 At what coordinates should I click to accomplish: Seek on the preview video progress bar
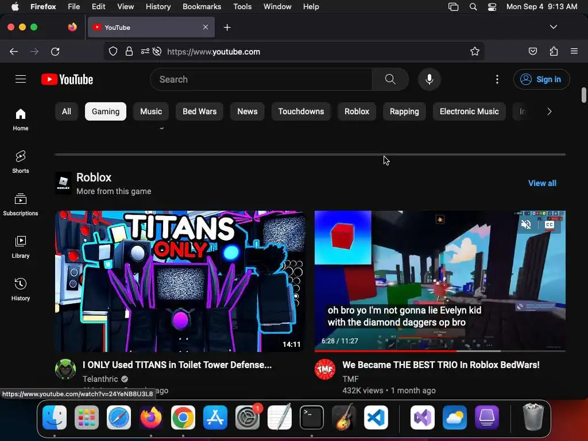tap(440, 351)
